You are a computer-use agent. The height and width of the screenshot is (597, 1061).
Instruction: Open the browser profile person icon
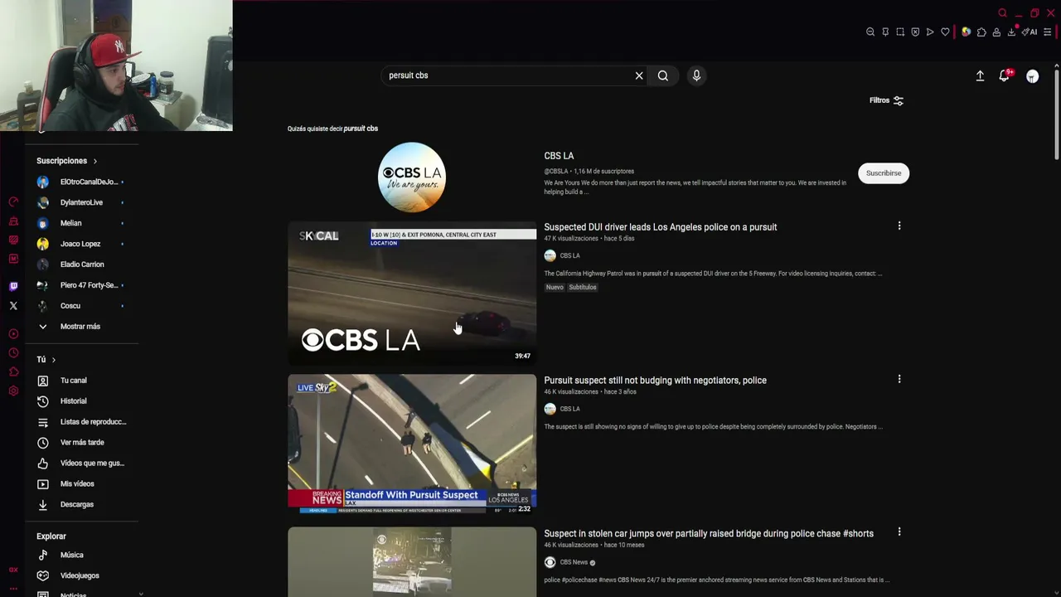[x=996, y=32]
